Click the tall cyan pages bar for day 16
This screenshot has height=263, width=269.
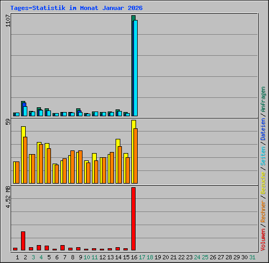[x=136, y=68]
